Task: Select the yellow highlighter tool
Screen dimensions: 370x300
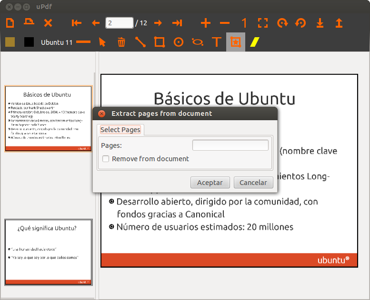Action: pyautogui.click(x=255, y=42)
